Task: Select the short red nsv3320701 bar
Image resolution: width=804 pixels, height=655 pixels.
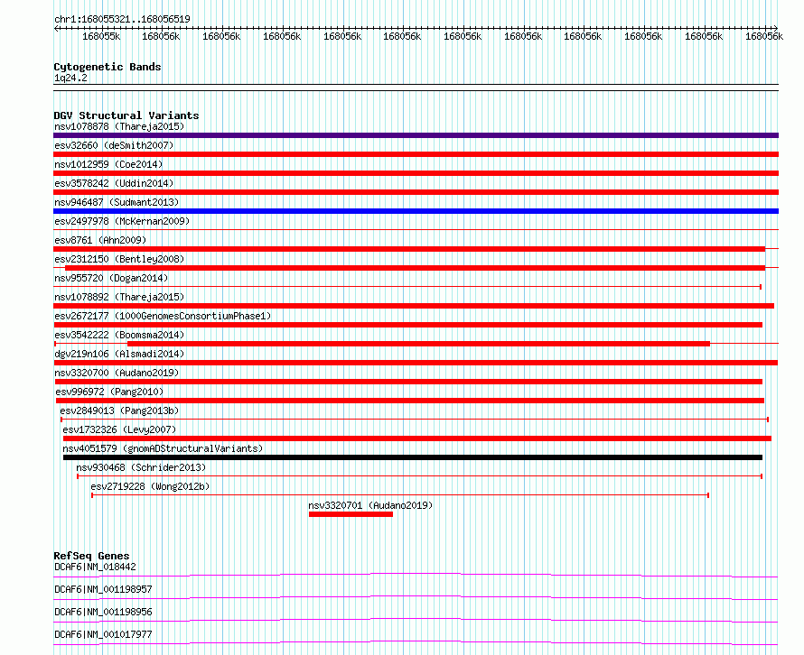Action: [351, 514]
